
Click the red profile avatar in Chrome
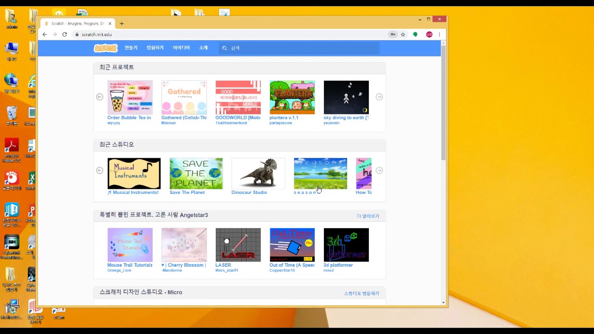click(x=429, y=34)
